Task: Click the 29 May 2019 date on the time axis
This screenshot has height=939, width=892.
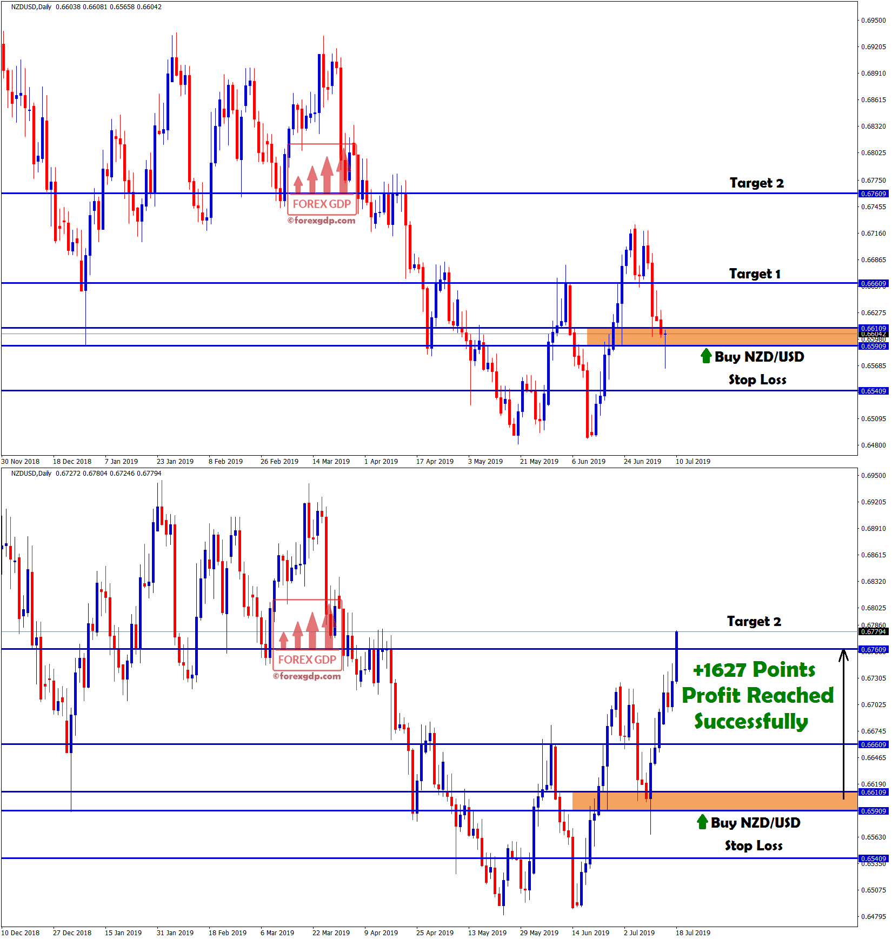Action: click(539, 933)
